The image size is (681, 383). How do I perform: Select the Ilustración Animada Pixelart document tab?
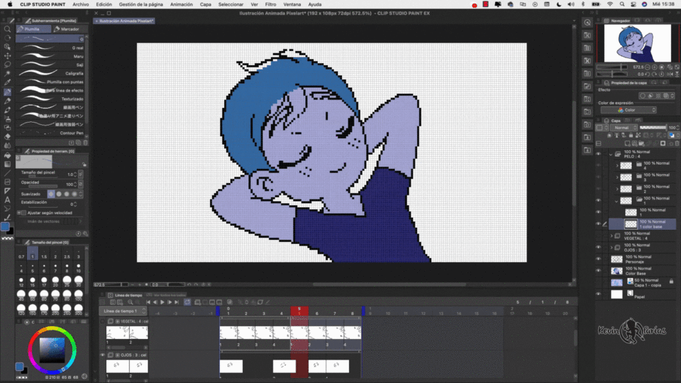click(x=124, y=21)
